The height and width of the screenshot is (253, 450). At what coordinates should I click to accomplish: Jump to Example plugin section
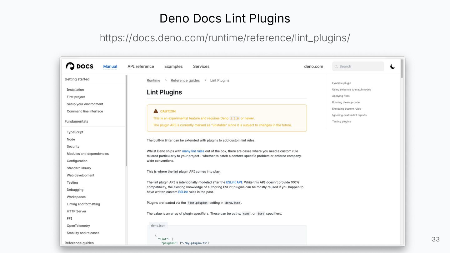tap(342, 83)
